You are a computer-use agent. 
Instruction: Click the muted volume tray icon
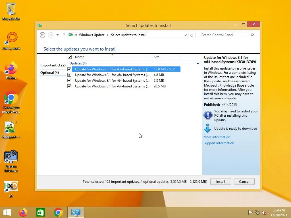264,212
